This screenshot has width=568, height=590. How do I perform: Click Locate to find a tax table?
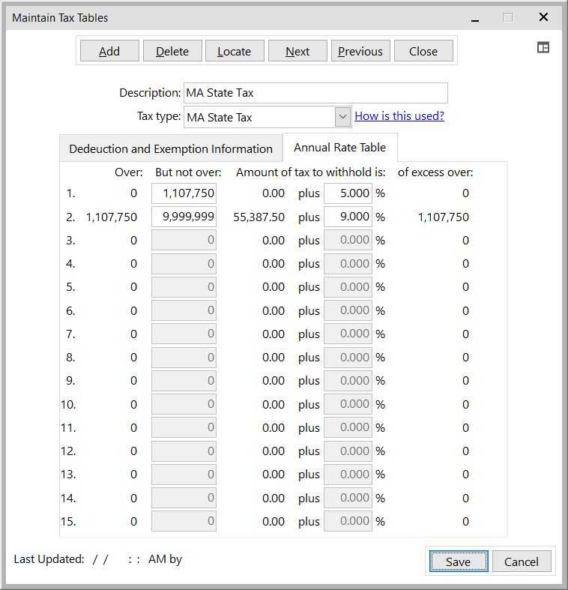(x=235, y=51)
